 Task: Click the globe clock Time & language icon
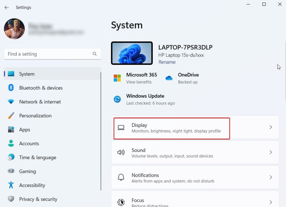click(x=11, y=157)
